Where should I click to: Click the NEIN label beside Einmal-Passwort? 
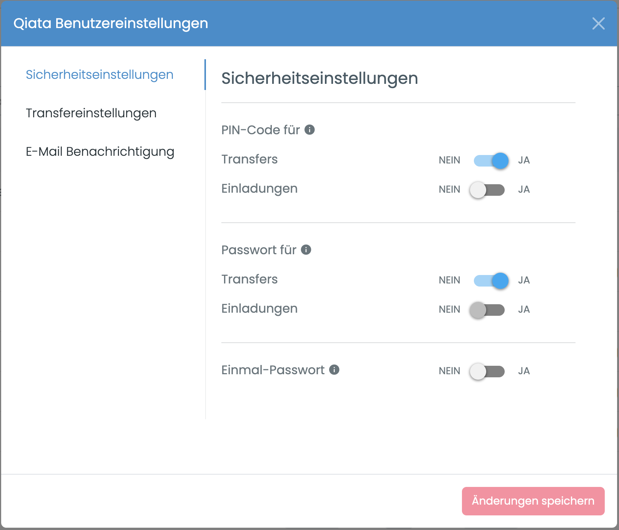pos(449,370)
